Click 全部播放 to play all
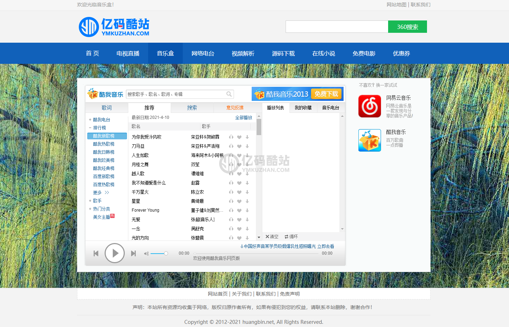This screenshot has height=327, width=509. 244,117
